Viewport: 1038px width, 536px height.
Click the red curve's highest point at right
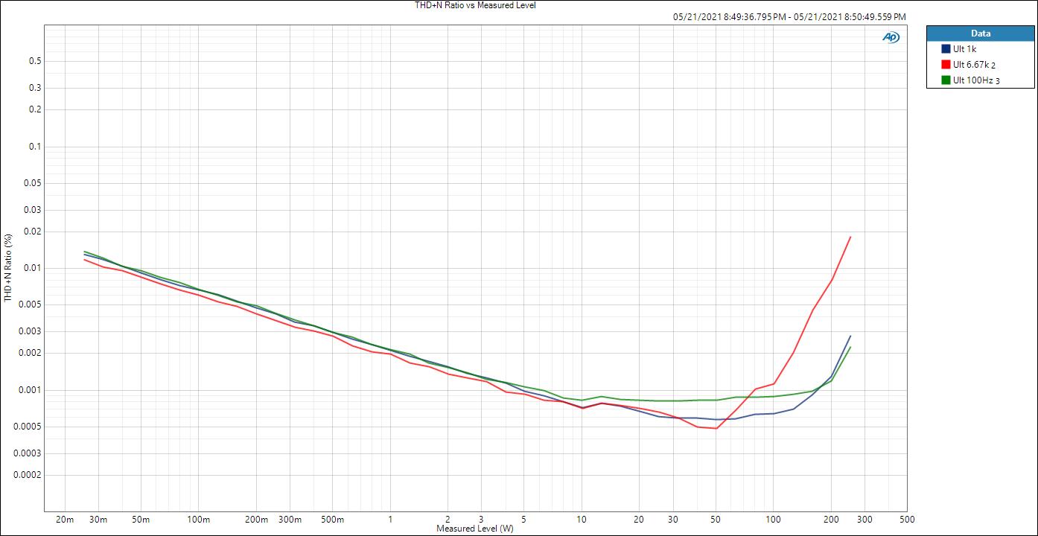pos(850,237)
